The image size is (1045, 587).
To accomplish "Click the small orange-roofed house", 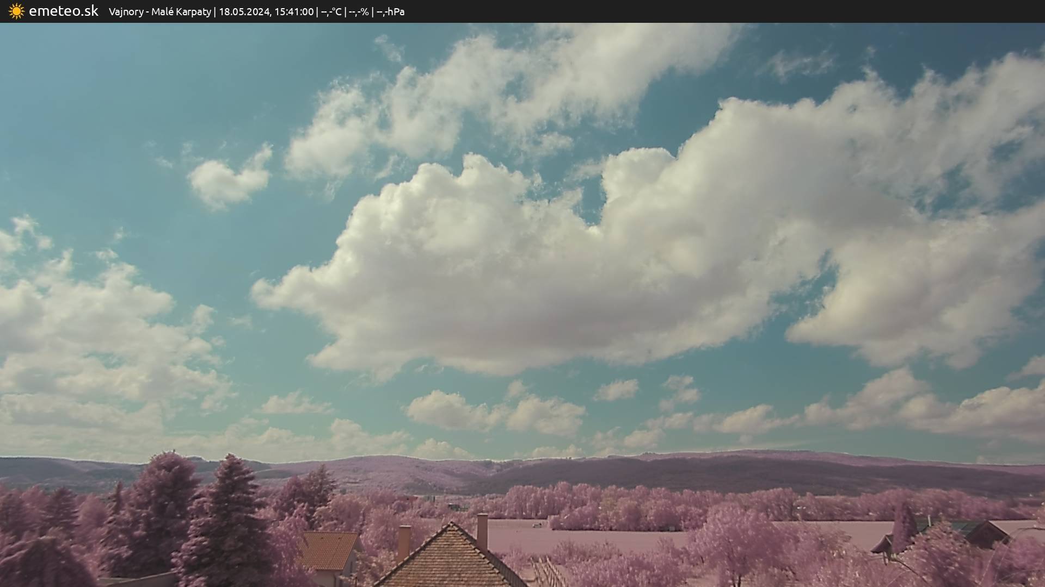I will point(329,550).
